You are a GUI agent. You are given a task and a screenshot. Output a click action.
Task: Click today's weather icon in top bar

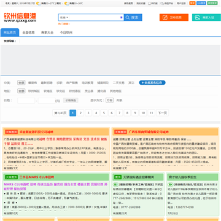coord(38,3)
